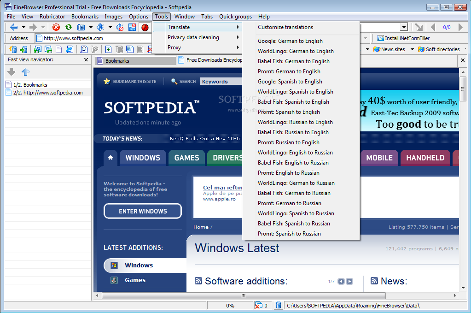Click the grayed highlight search icon
This screenshot has height=313, width=471.
(419, 27)
